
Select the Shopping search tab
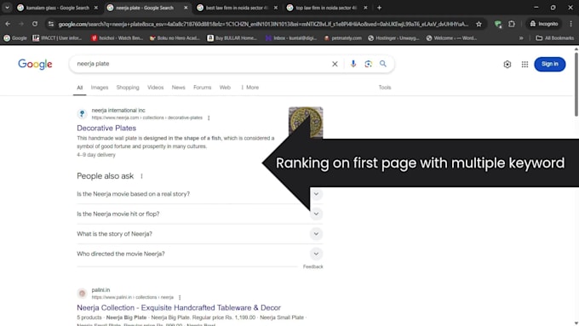128,88
